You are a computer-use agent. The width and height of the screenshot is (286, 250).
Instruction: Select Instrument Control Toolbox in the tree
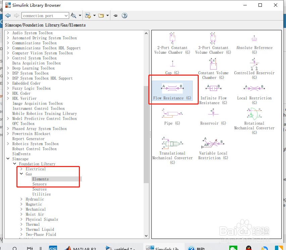point(39,109)
